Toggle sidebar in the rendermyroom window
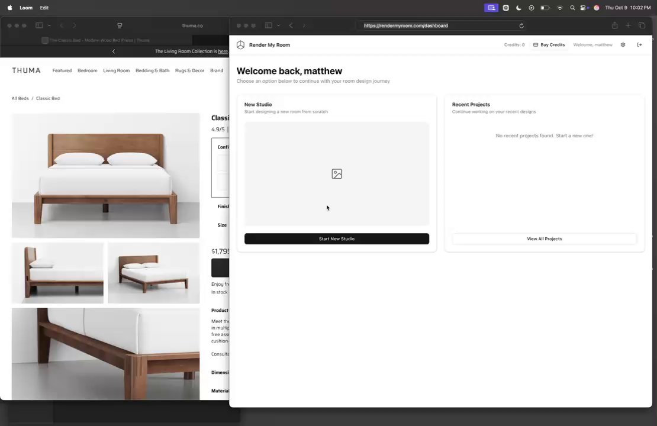This screenshot has width=657, height=426. 268,25
